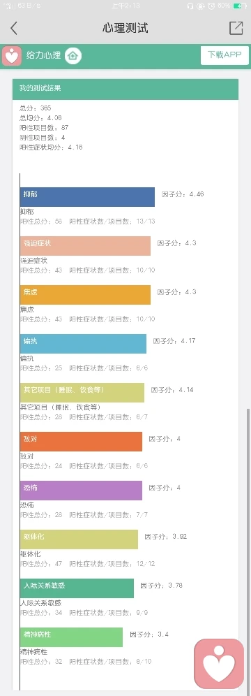Tap the 给力心理 heart logo
This screenshot has height=696, width=251.
point(12,56)
